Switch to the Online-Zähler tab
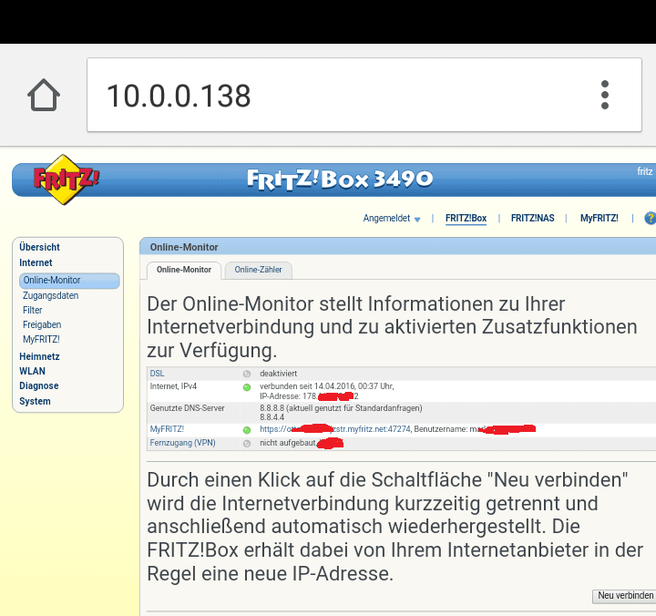The height and width of the screenshot is (616, 656). click(x=259, y=270)
